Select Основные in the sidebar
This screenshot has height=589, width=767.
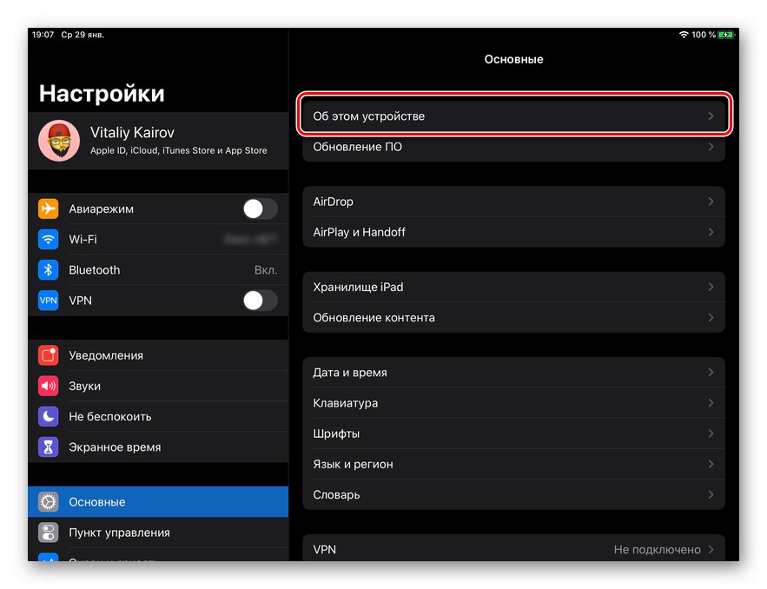158,502
